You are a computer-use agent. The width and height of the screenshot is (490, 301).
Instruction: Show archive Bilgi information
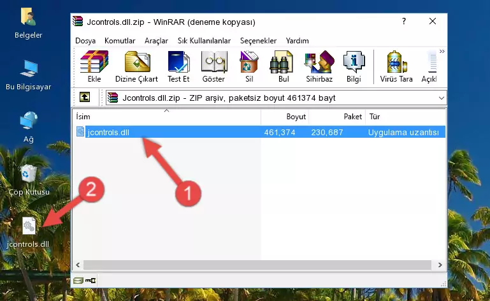[x=354, y=66]
